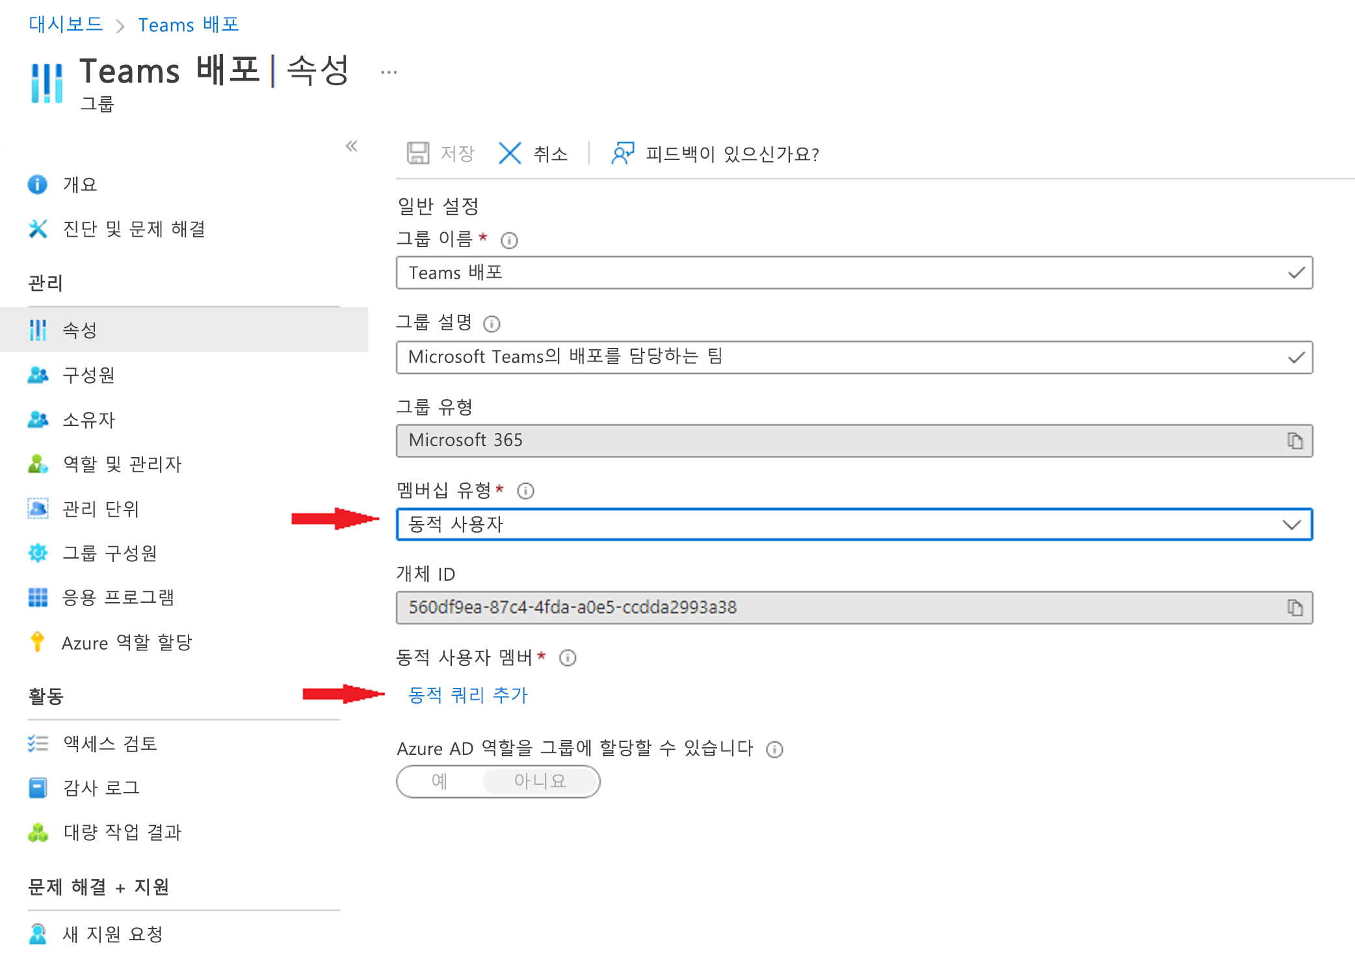This screenshot has width=1355, height=965.
Task: Click the grid icon beside 응용 프로그램
Action: coord(38,597)
